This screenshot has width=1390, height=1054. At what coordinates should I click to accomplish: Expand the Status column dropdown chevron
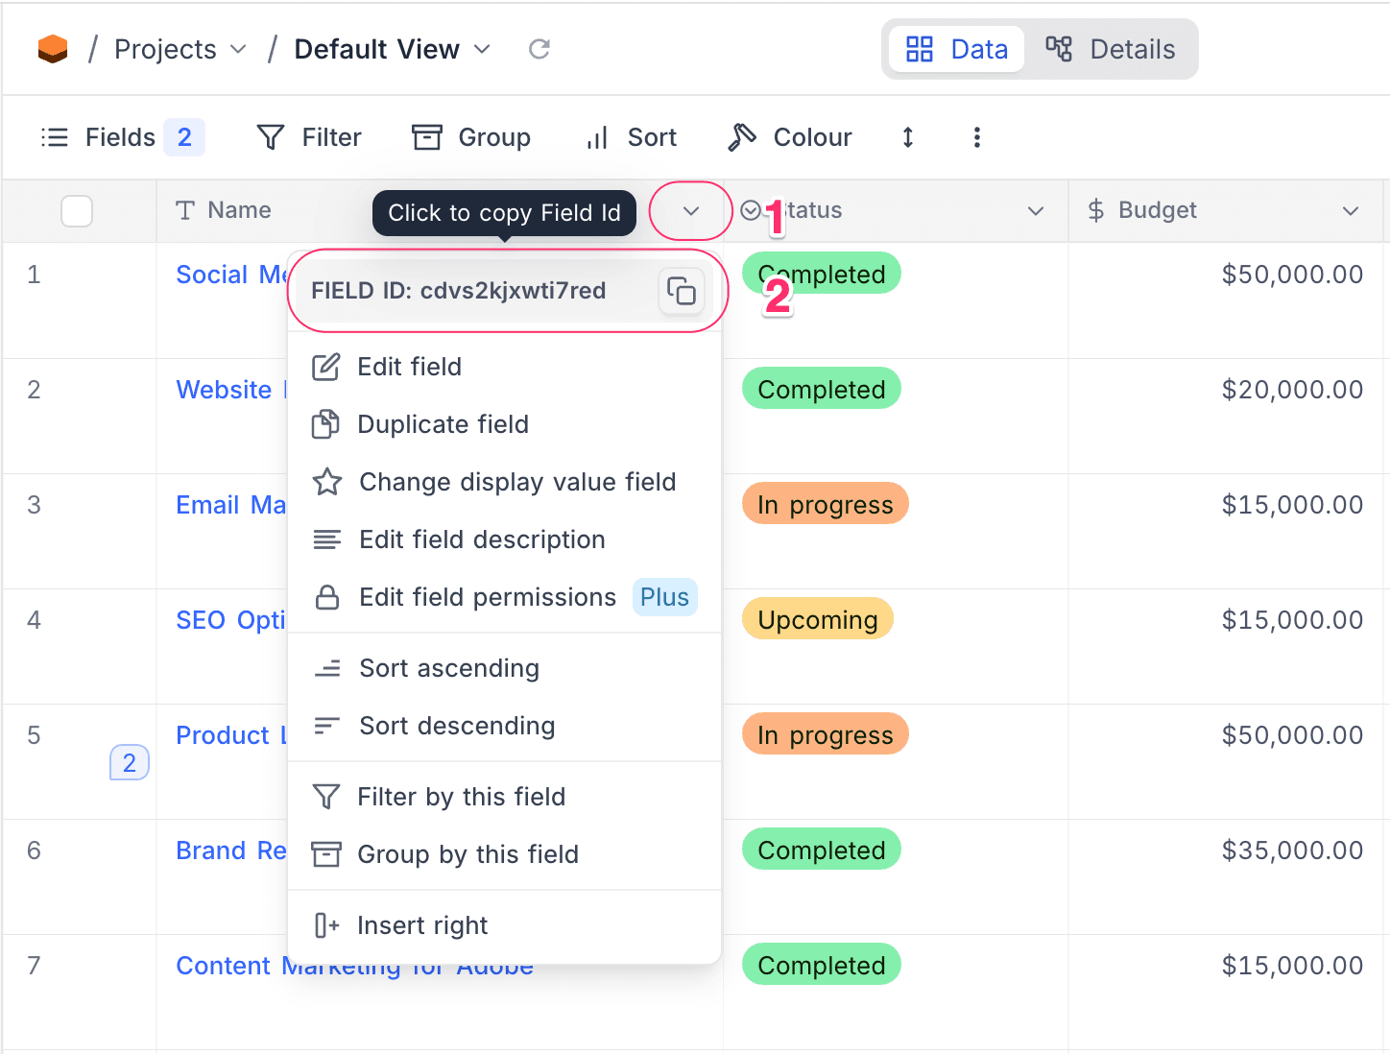[x=1035, y=210]
